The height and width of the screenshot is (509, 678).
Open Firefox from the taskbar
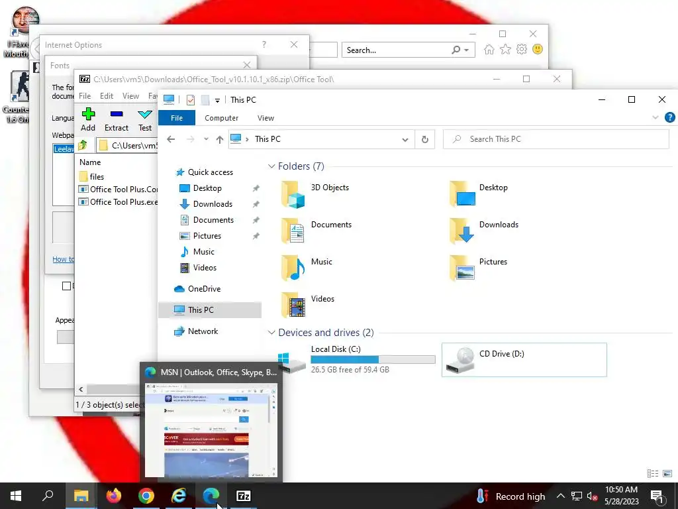pyautogui.click(x=114, y=496)
